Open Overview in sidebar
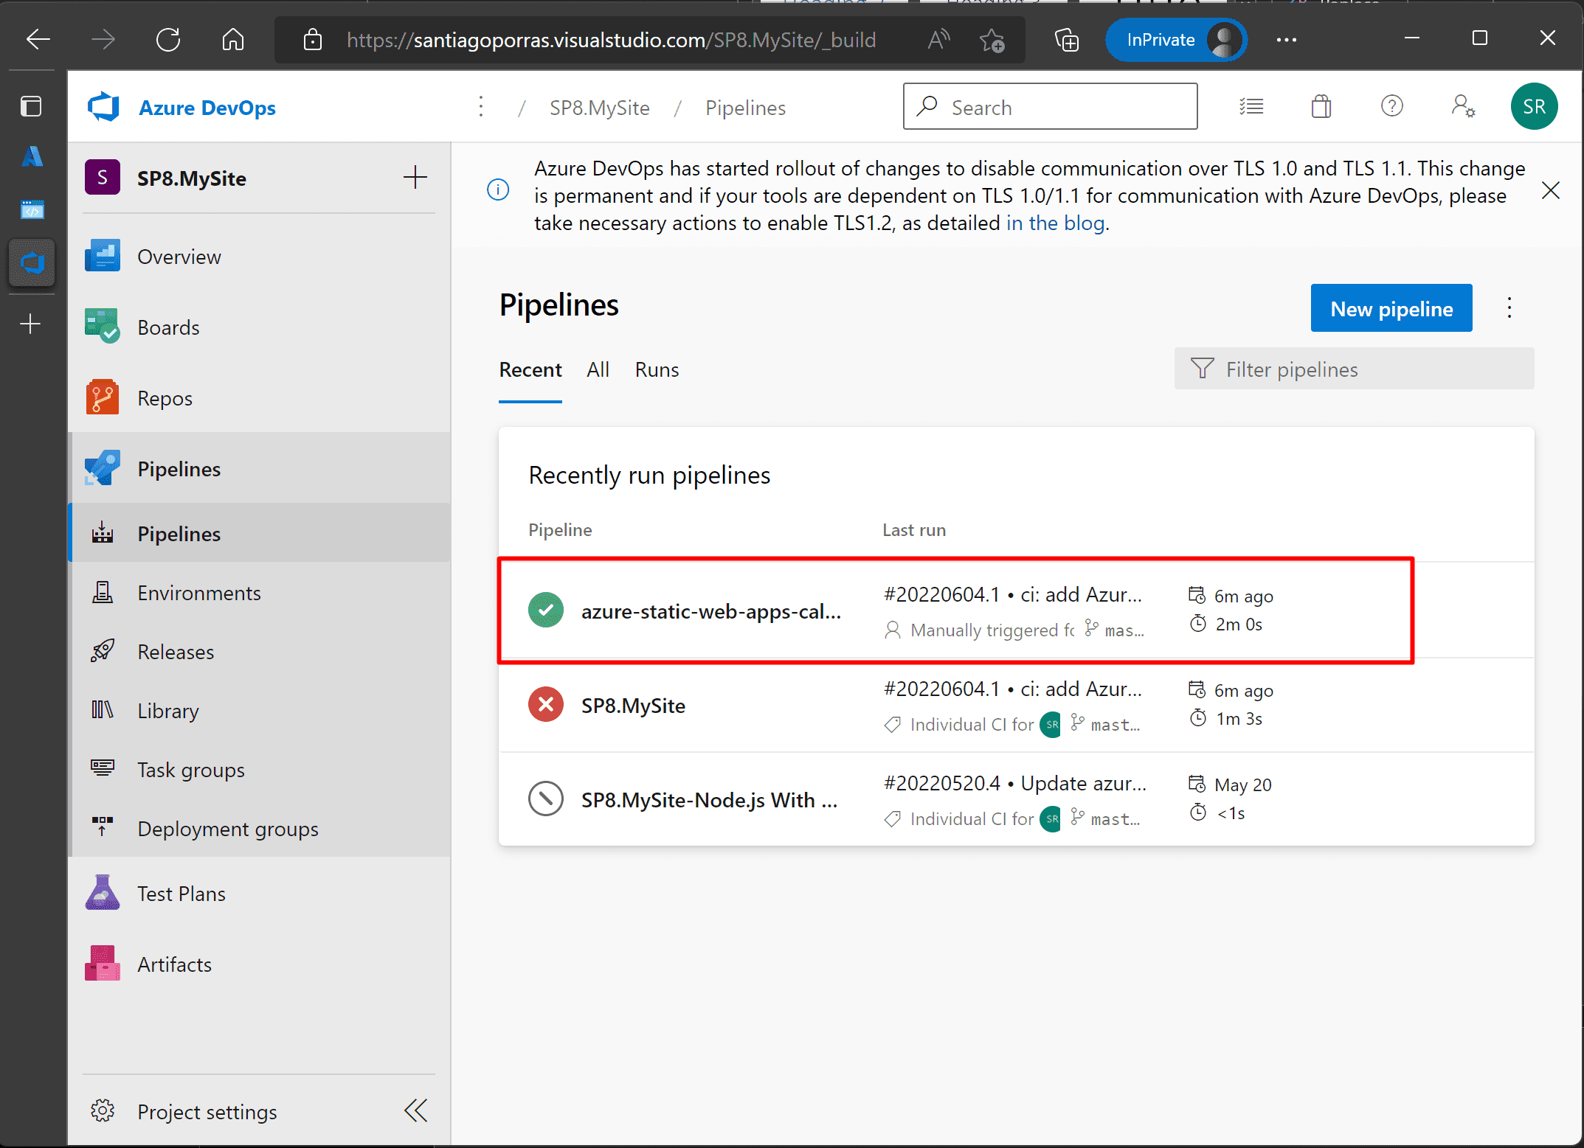Image resolution: width=1584 pixels, height=1148 pixels. coord(259,257)
